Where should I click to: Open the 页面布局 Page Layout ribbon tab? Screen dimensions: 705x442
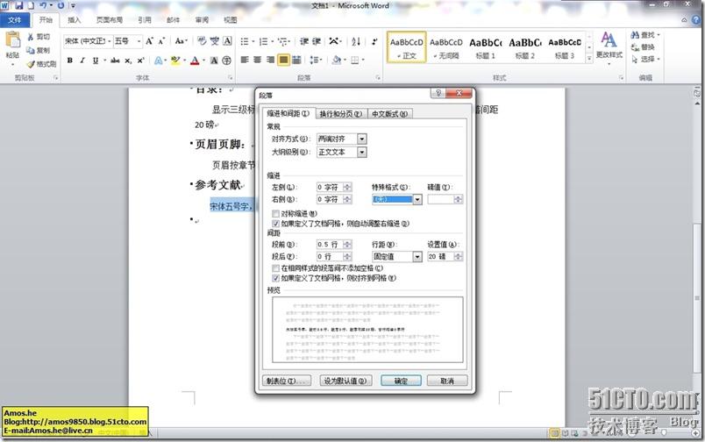point(110,20)
